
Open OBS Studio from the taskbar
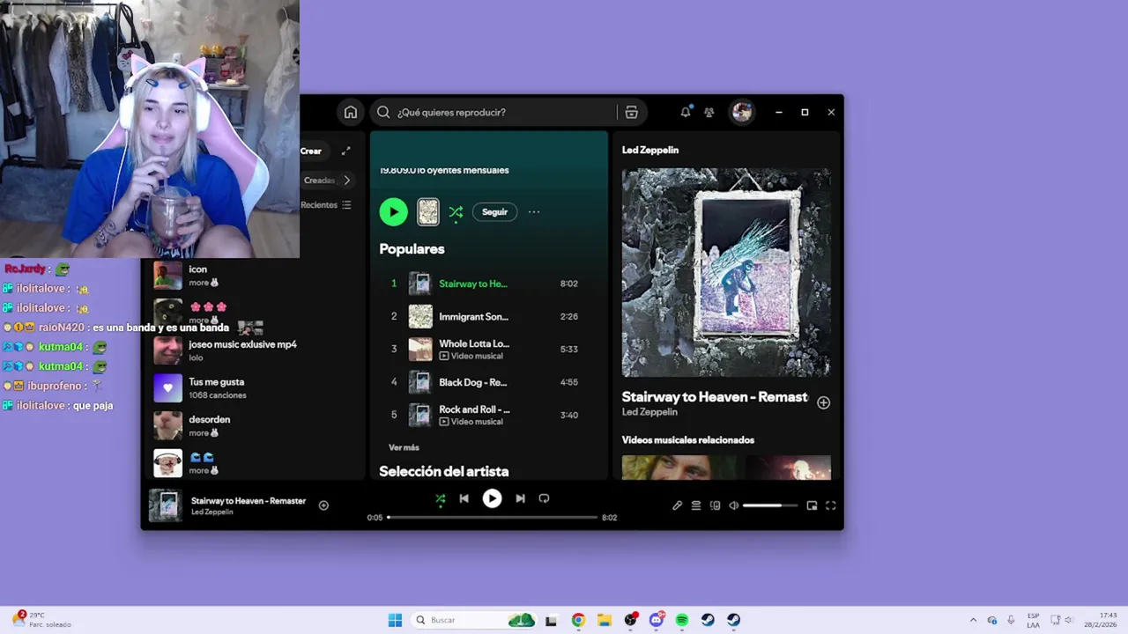(630, 620)
